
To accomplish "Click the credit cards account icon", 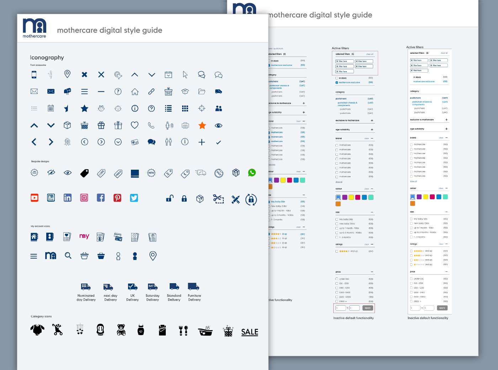I will pyautogui.click(x=118, y=237).
